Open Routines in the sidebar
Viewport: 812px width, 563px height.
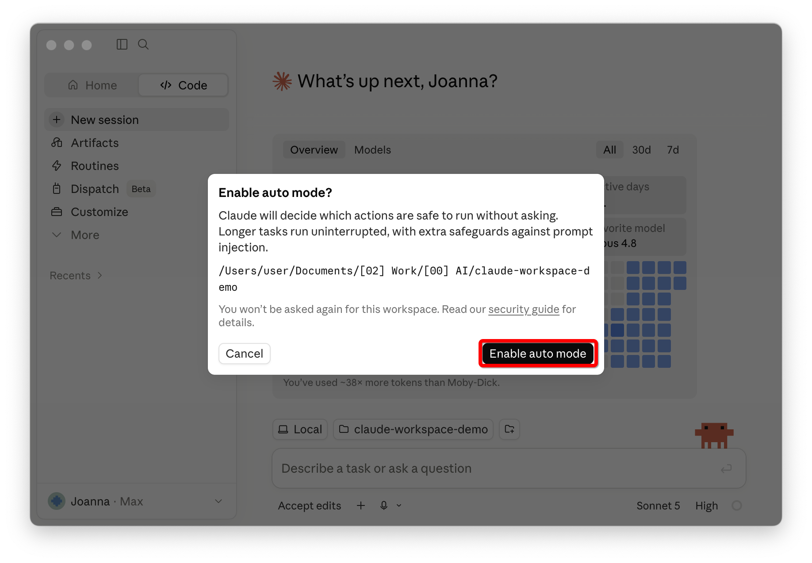[137, 166]
